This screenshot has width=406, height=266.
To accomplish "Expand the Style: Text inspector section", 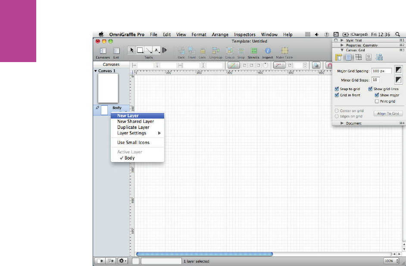I will tap(342, 41).
